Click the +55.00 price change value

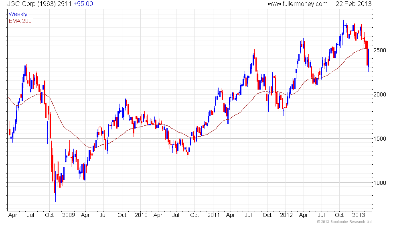click(83, 4)
